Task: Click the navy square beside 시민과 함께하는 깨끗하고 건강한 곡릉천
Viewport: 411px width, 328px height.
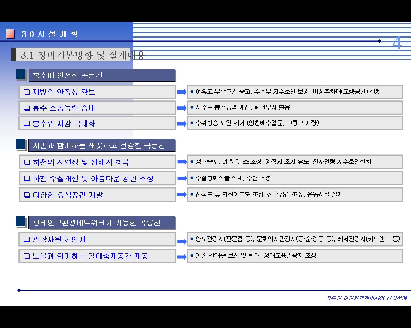Action: 21,144
